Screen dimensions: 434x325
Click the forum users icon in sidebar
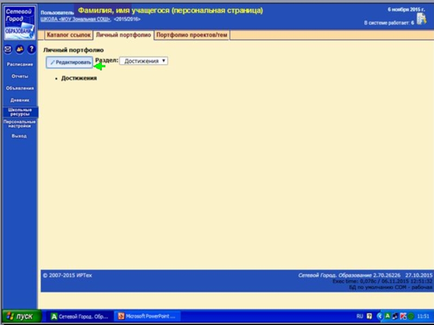tap(20, 49)
